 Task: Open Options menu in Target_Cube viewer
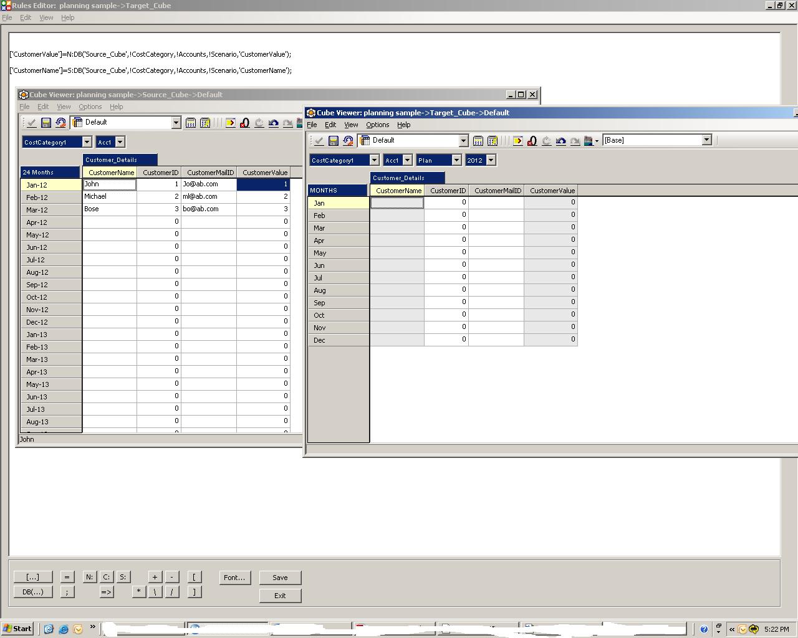(x=377, y=125)
